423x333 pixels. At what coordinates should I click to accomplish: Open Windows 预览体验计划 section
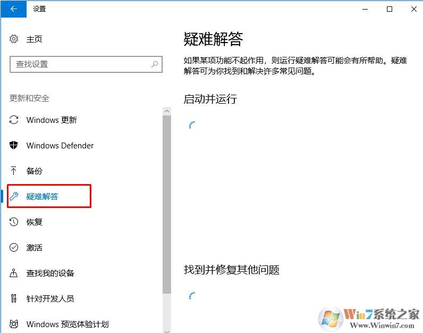point(67,324)
